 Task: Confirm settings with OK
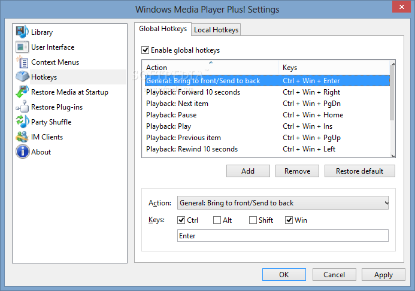pyautogui.click(x=284, y=275)
